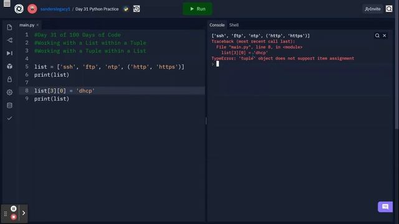Screen dimensions: 399x224
Task: Close the main.py tab
Action: [x=37, y=25]
